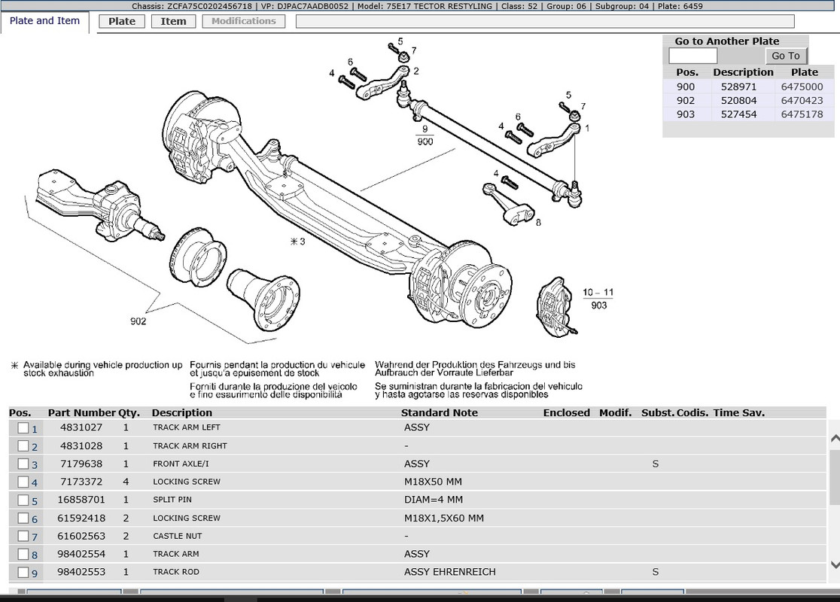The image size is (840, 602).
Task: Click the asterisk 3 callout on the axle
Action: (298, 242)
